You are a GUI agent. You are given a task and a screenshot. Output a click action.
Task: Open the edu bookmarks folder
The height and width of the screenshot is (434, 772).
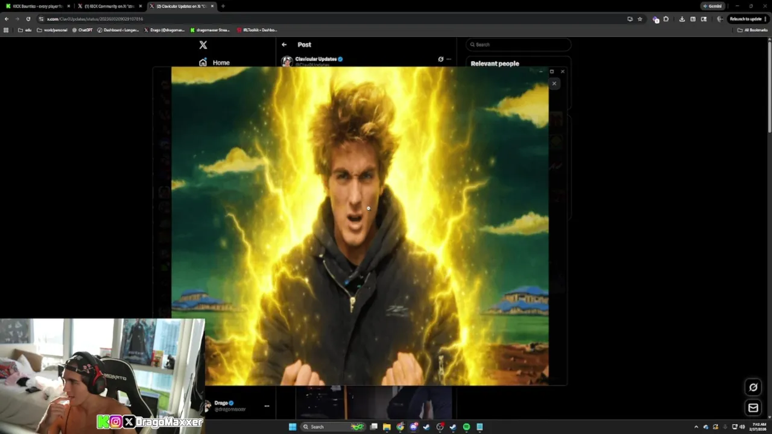(x=25, y=30)
